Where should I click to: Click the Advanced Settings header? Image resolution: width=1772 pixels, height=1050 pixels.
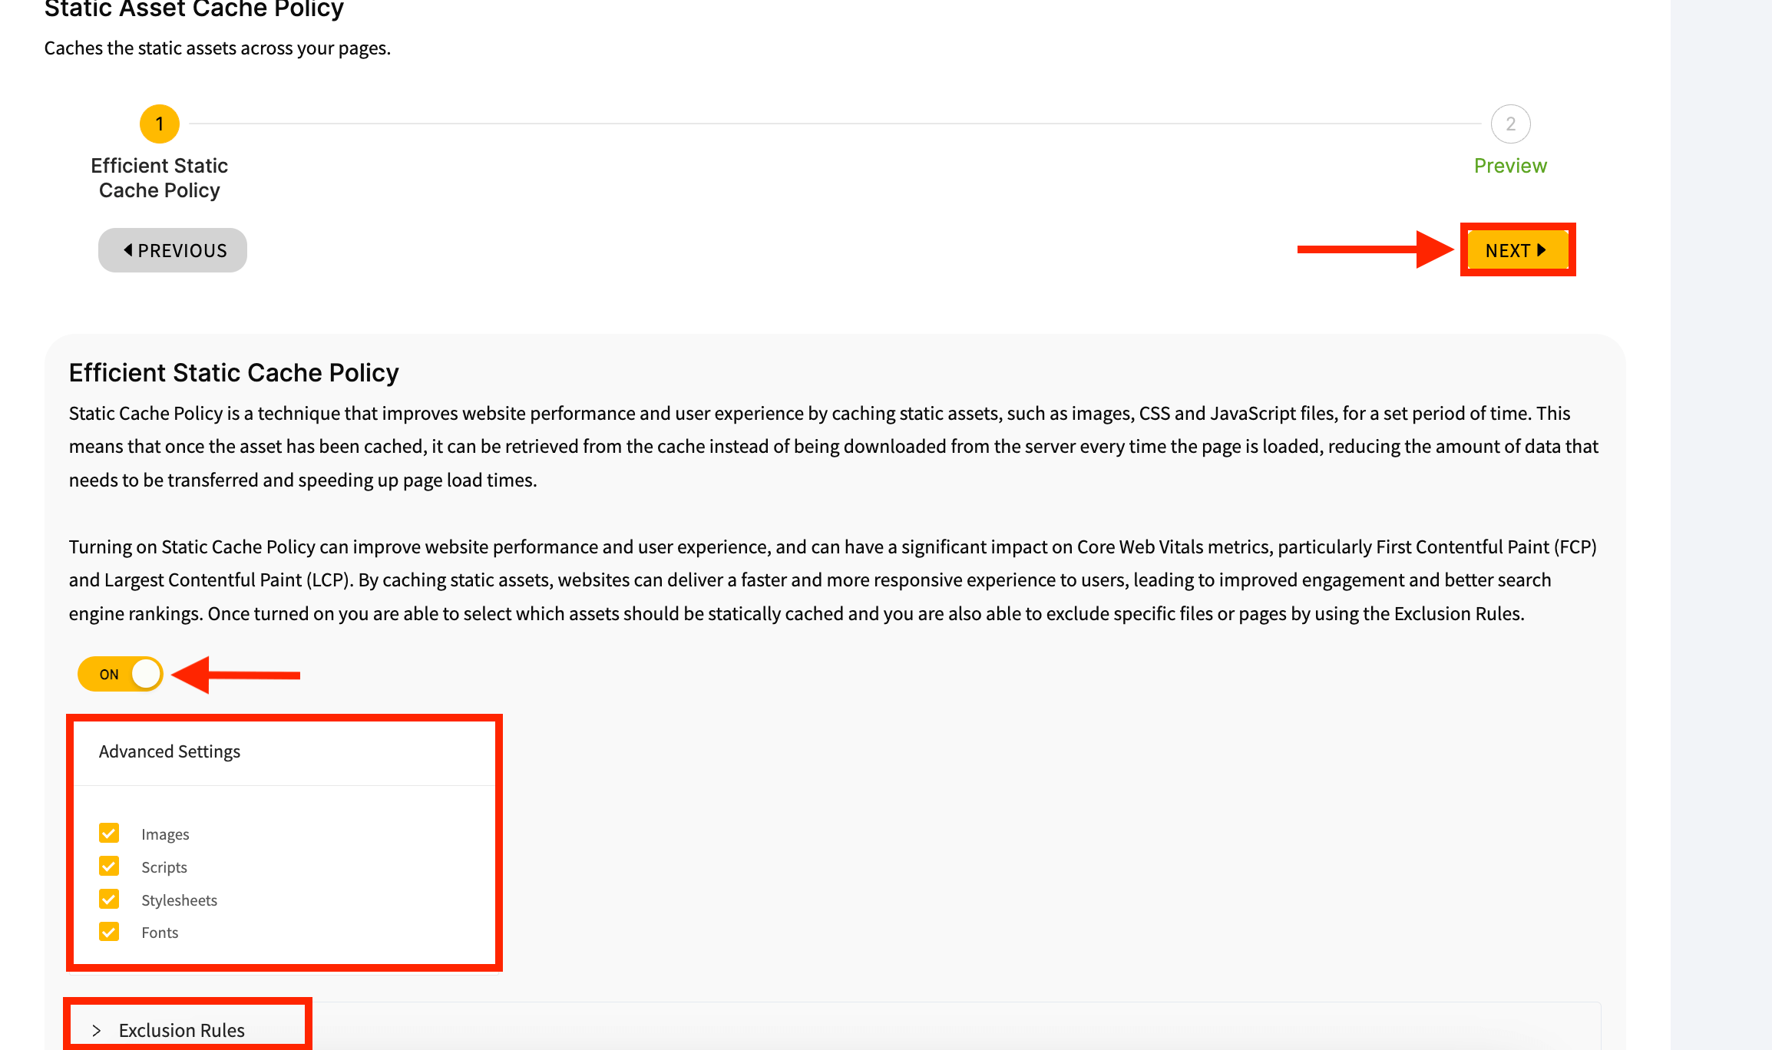170,751
